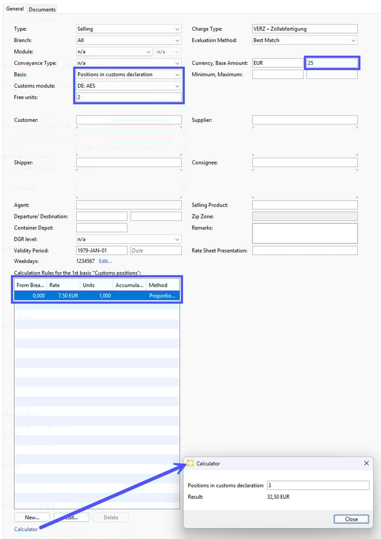This screenshot has width=381, height=539.
Task: Open the Evaluation Method dropdown
Action: click(304, 40)
